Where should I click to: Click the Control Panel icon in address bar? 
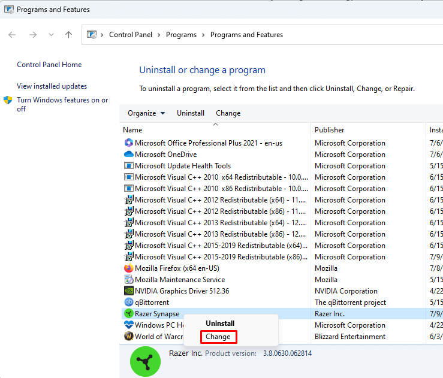pyautogui.click(x=92, y=35)
